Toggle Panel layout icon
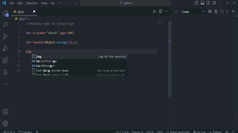The height and width of the screenshot is (133, 238). pyautogui.click(x=202, y=3)
